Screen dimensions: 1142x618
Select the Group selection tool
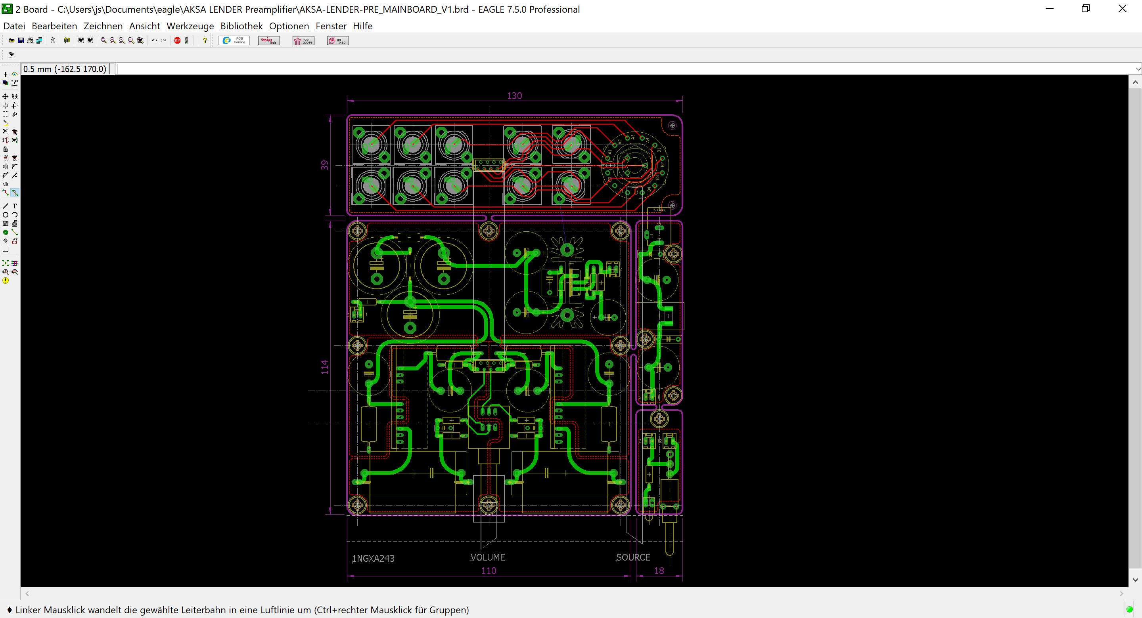(x=5, y=114)
